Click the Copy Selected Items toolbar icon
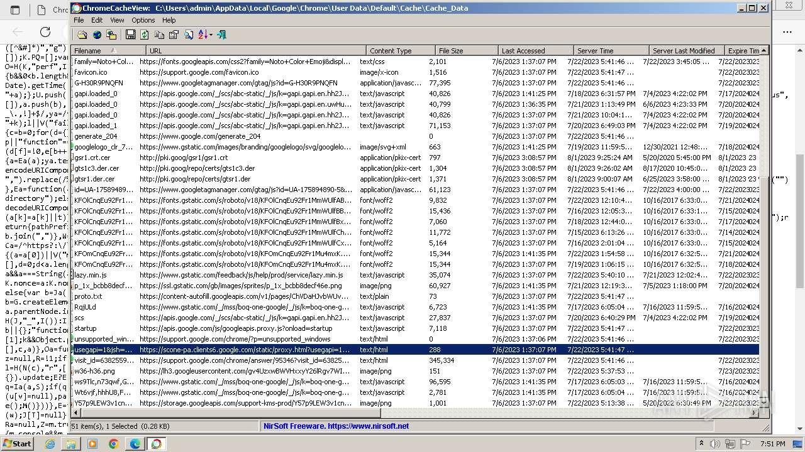Image resolution: width=805 pixels, height=452 pixels. [x=159, y=35]
